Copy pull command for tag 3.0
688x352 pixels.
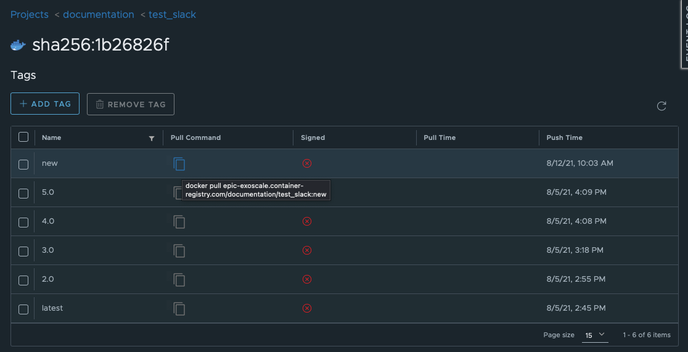(179, 251)
